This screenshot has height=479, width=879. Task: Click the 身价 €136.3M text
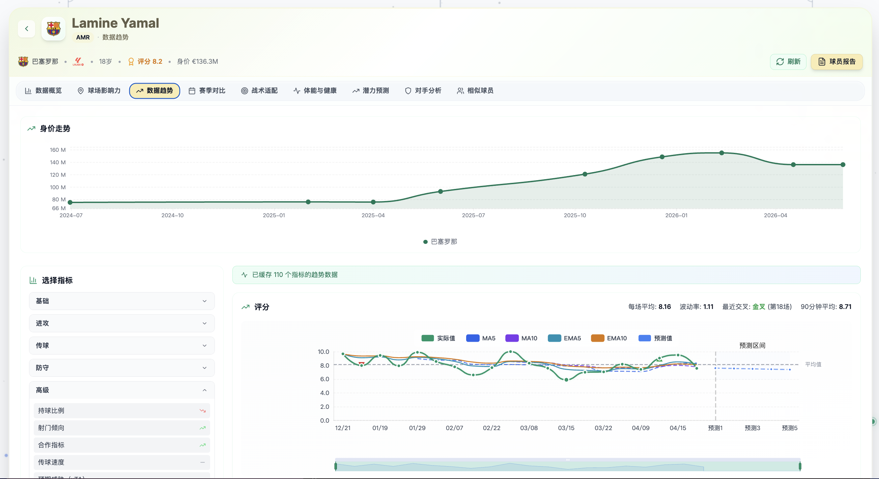(197, 61)
